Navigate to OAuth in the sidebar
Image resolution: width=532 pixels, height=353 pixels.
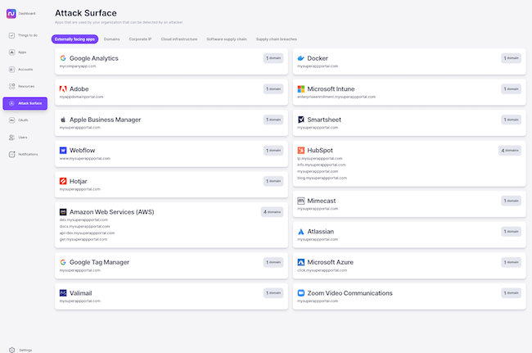click(x=25, y=120)
